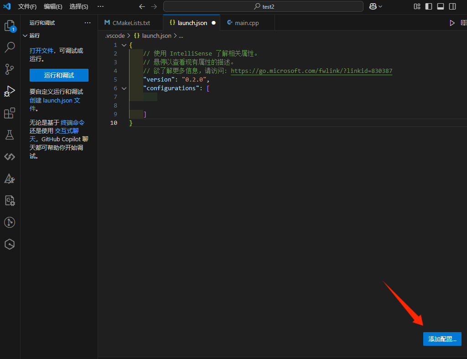Open the Search view icon
Image resolution: width=467 pixels, height=359 pixels.
tap(10, 47)
